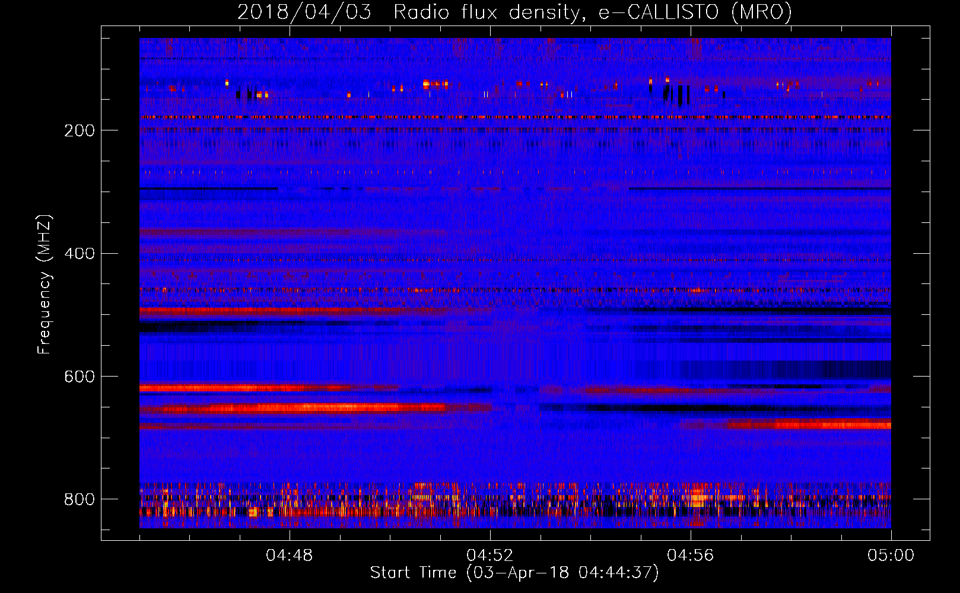Click the "04:52" time tick label
Screen dimensions: 960x593
tap(490, 556)
